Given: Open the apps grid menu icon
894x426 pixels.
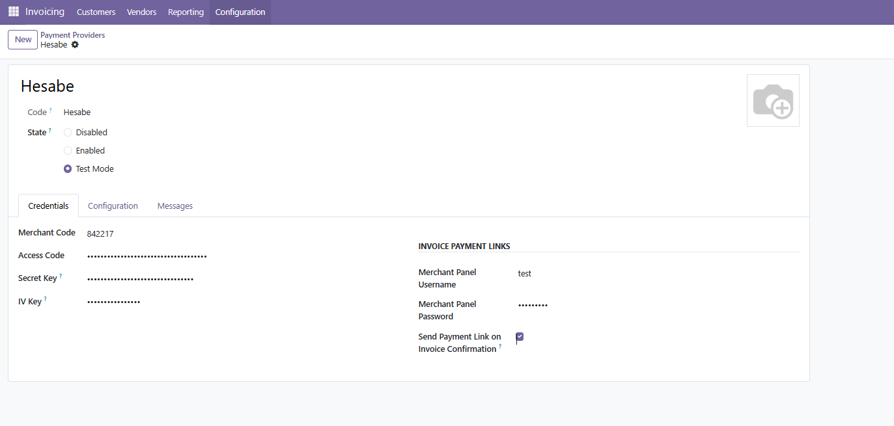Looking at the screenshot, I should pos(14,12).
